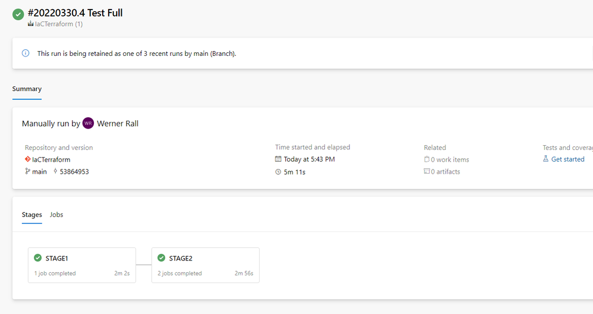Click the IaCTerraform pipeline icon under title
The width and height of the screenshot is (593, 314).
click(x=30, y=24)
